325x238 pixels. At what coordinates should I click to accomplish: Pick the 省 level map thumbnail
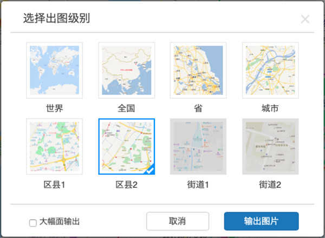(198, 70)
